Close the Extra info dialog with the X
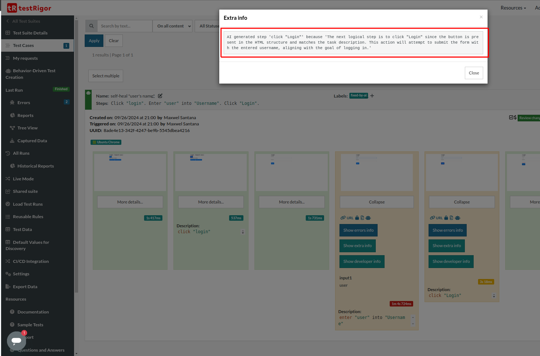 (481, 17)
